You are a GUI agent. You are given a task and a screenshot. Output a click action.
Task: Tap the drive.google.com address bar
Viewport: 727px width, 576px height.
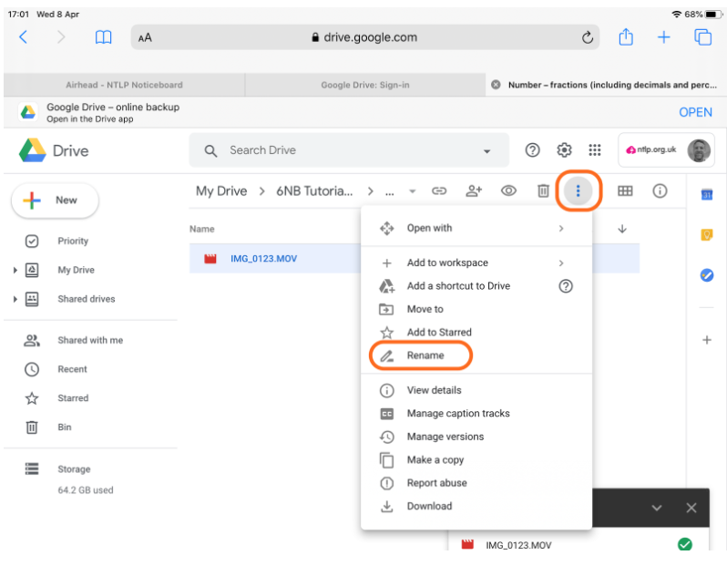(x=365, y=37)
